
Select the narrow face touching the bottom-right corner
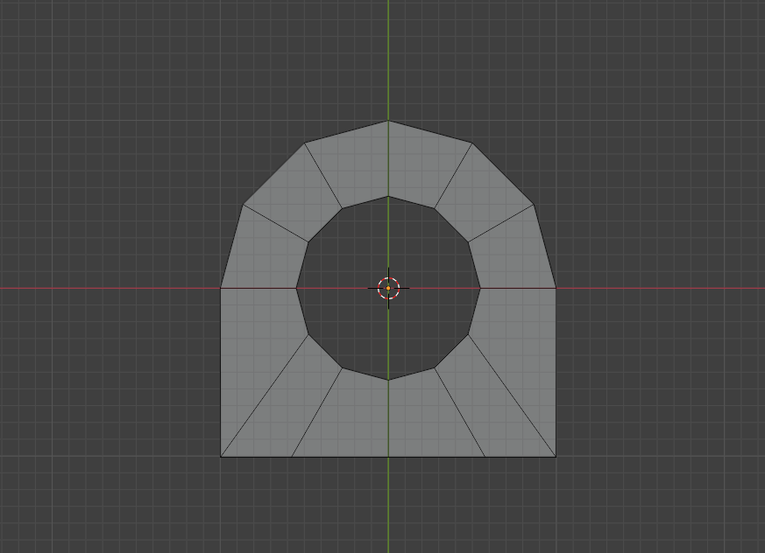click(x=486, y=404)
